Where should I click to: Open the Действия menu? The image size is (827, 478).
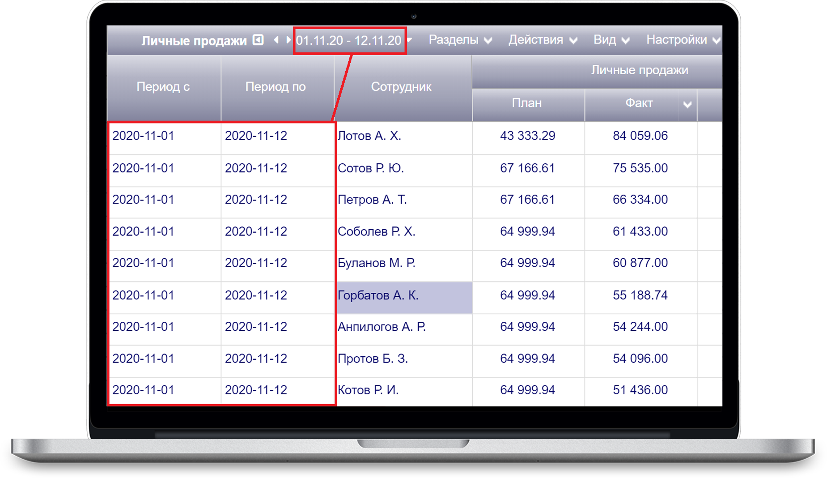(542, 40)
